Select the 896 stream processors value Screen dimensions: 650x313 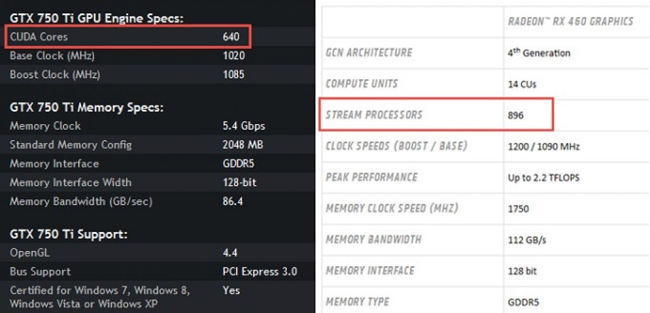click(x=516, y=116)
